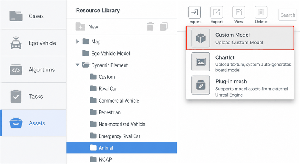Screen dimensions: 300x164
Task: Click the Import toolbar icon
Action: click(194, 12)
